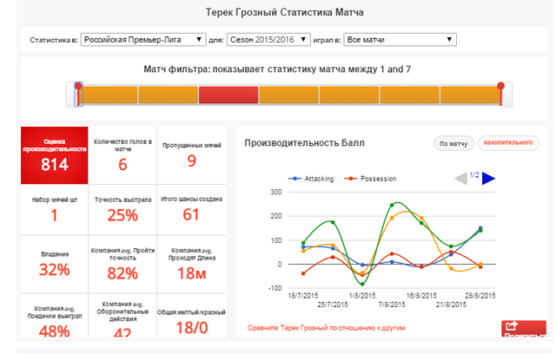Switch chart to накопительного mode

click(x=508, y=142)
